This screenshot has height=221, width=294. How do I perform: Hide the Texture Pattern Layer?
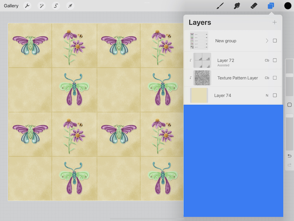pos(275,78)
